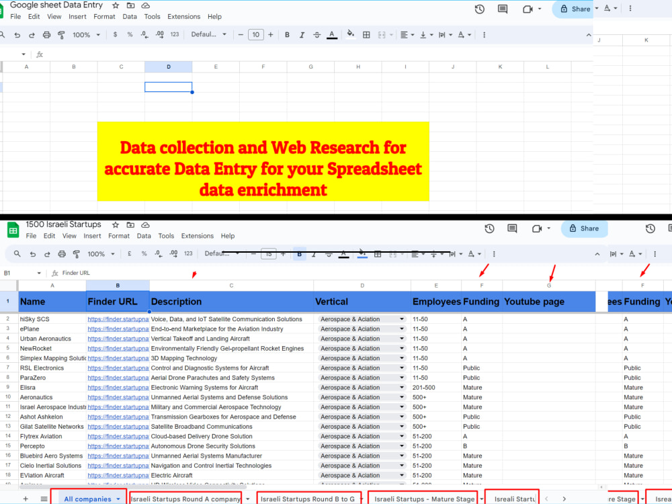Screen dimensions: 672x504
Task: Apply strikethrough formatting
Action: tap(329, 253)
